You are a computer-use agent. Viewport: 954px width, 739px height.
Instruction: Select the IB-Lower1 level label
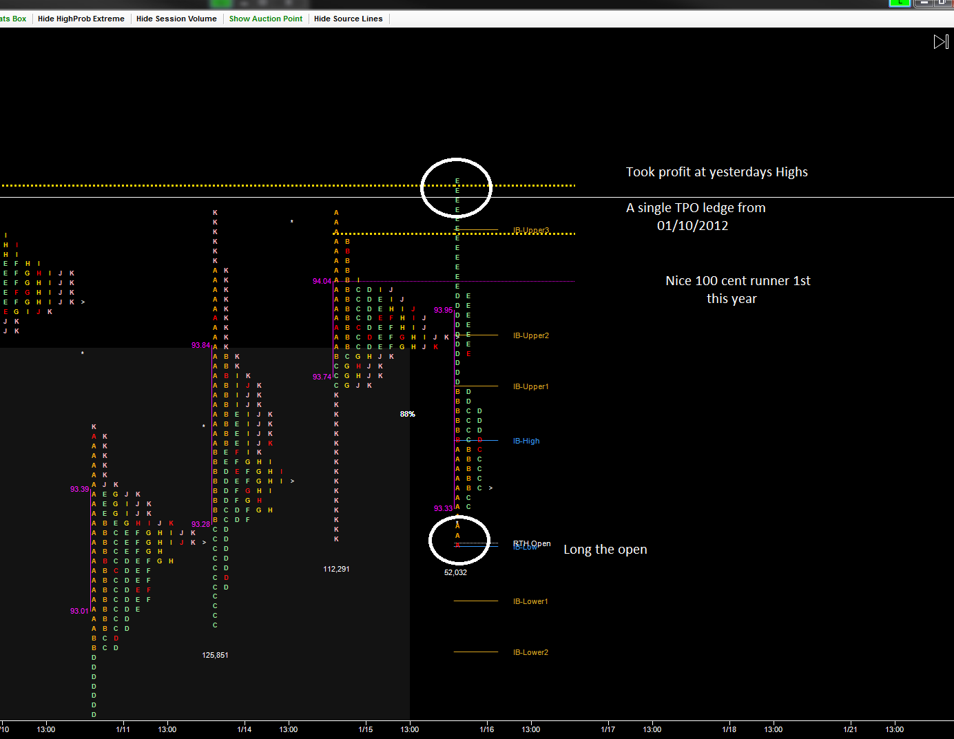click(x=530, y=601)
